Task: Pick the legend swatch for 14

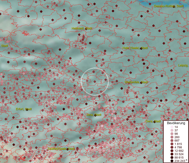Action: pos(172,127)
